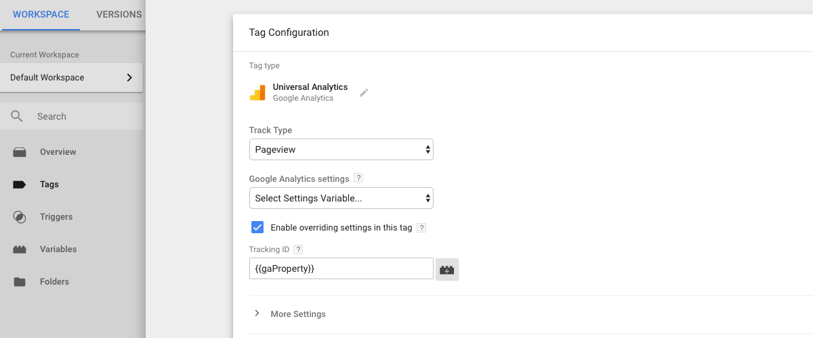The width and height of the screenshot is (813, 338).
Task: Open the Default Workspace selector
Action: click(x=71, y=78)
